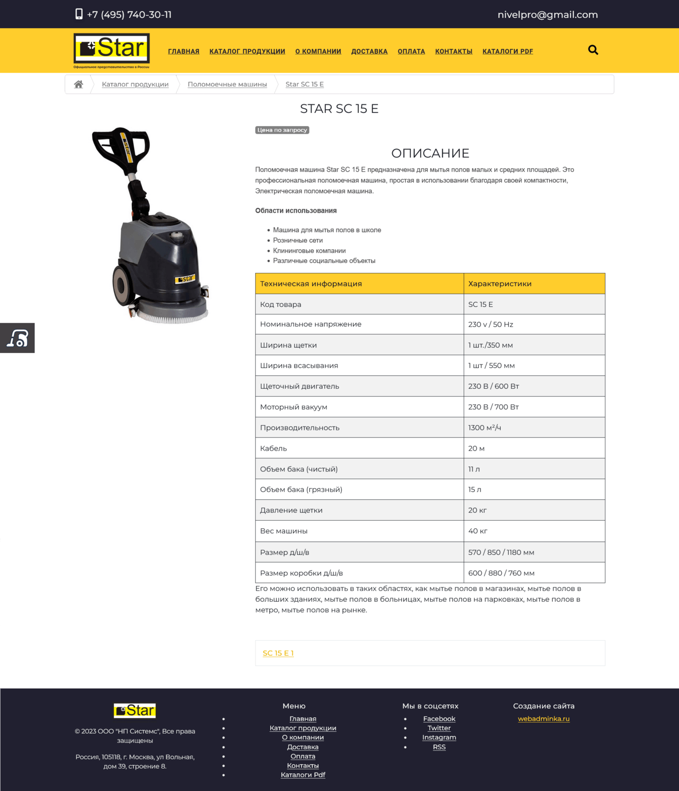Click the home breadcrumb icon
Screen dimensions: 679x791
pyautogui.click(x=79, y=84)
